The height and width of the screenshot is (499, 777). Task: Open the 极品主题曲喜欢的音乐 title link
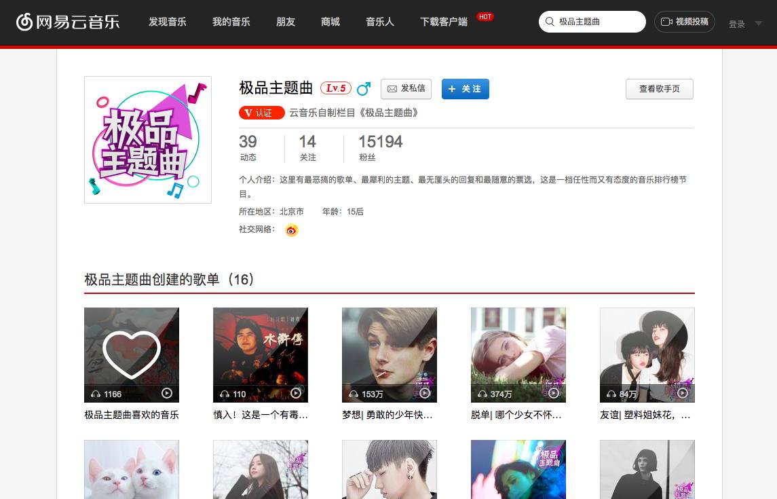[x=132, y=415]
